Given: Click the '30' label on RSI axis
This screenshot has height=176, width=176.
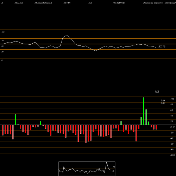Looking at the screenshot, I should [x=2, y=52].
